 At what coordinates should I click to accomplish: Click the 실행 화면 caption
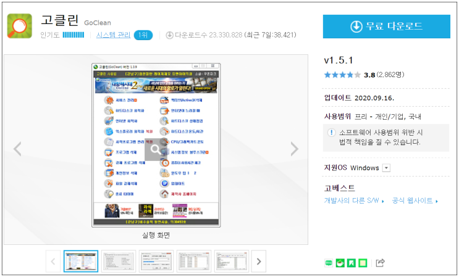pos(156,235)
